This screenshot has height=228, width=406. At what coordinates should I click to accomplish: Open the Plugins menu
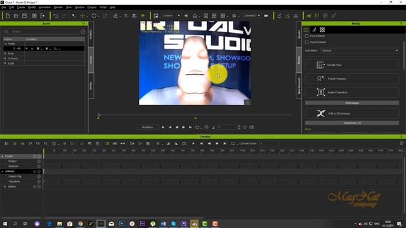92,8
